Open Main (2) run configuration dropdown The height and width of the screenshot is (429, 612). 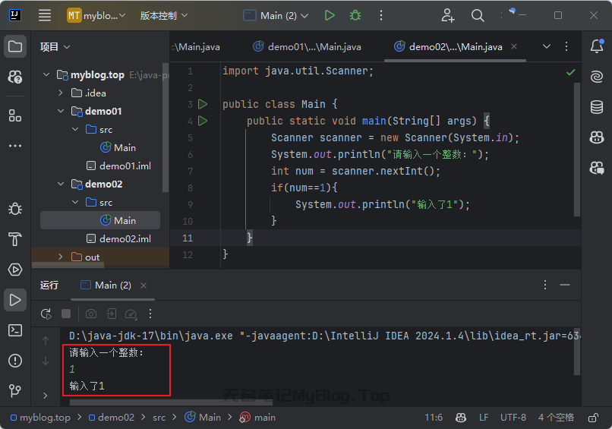[276, 16]
